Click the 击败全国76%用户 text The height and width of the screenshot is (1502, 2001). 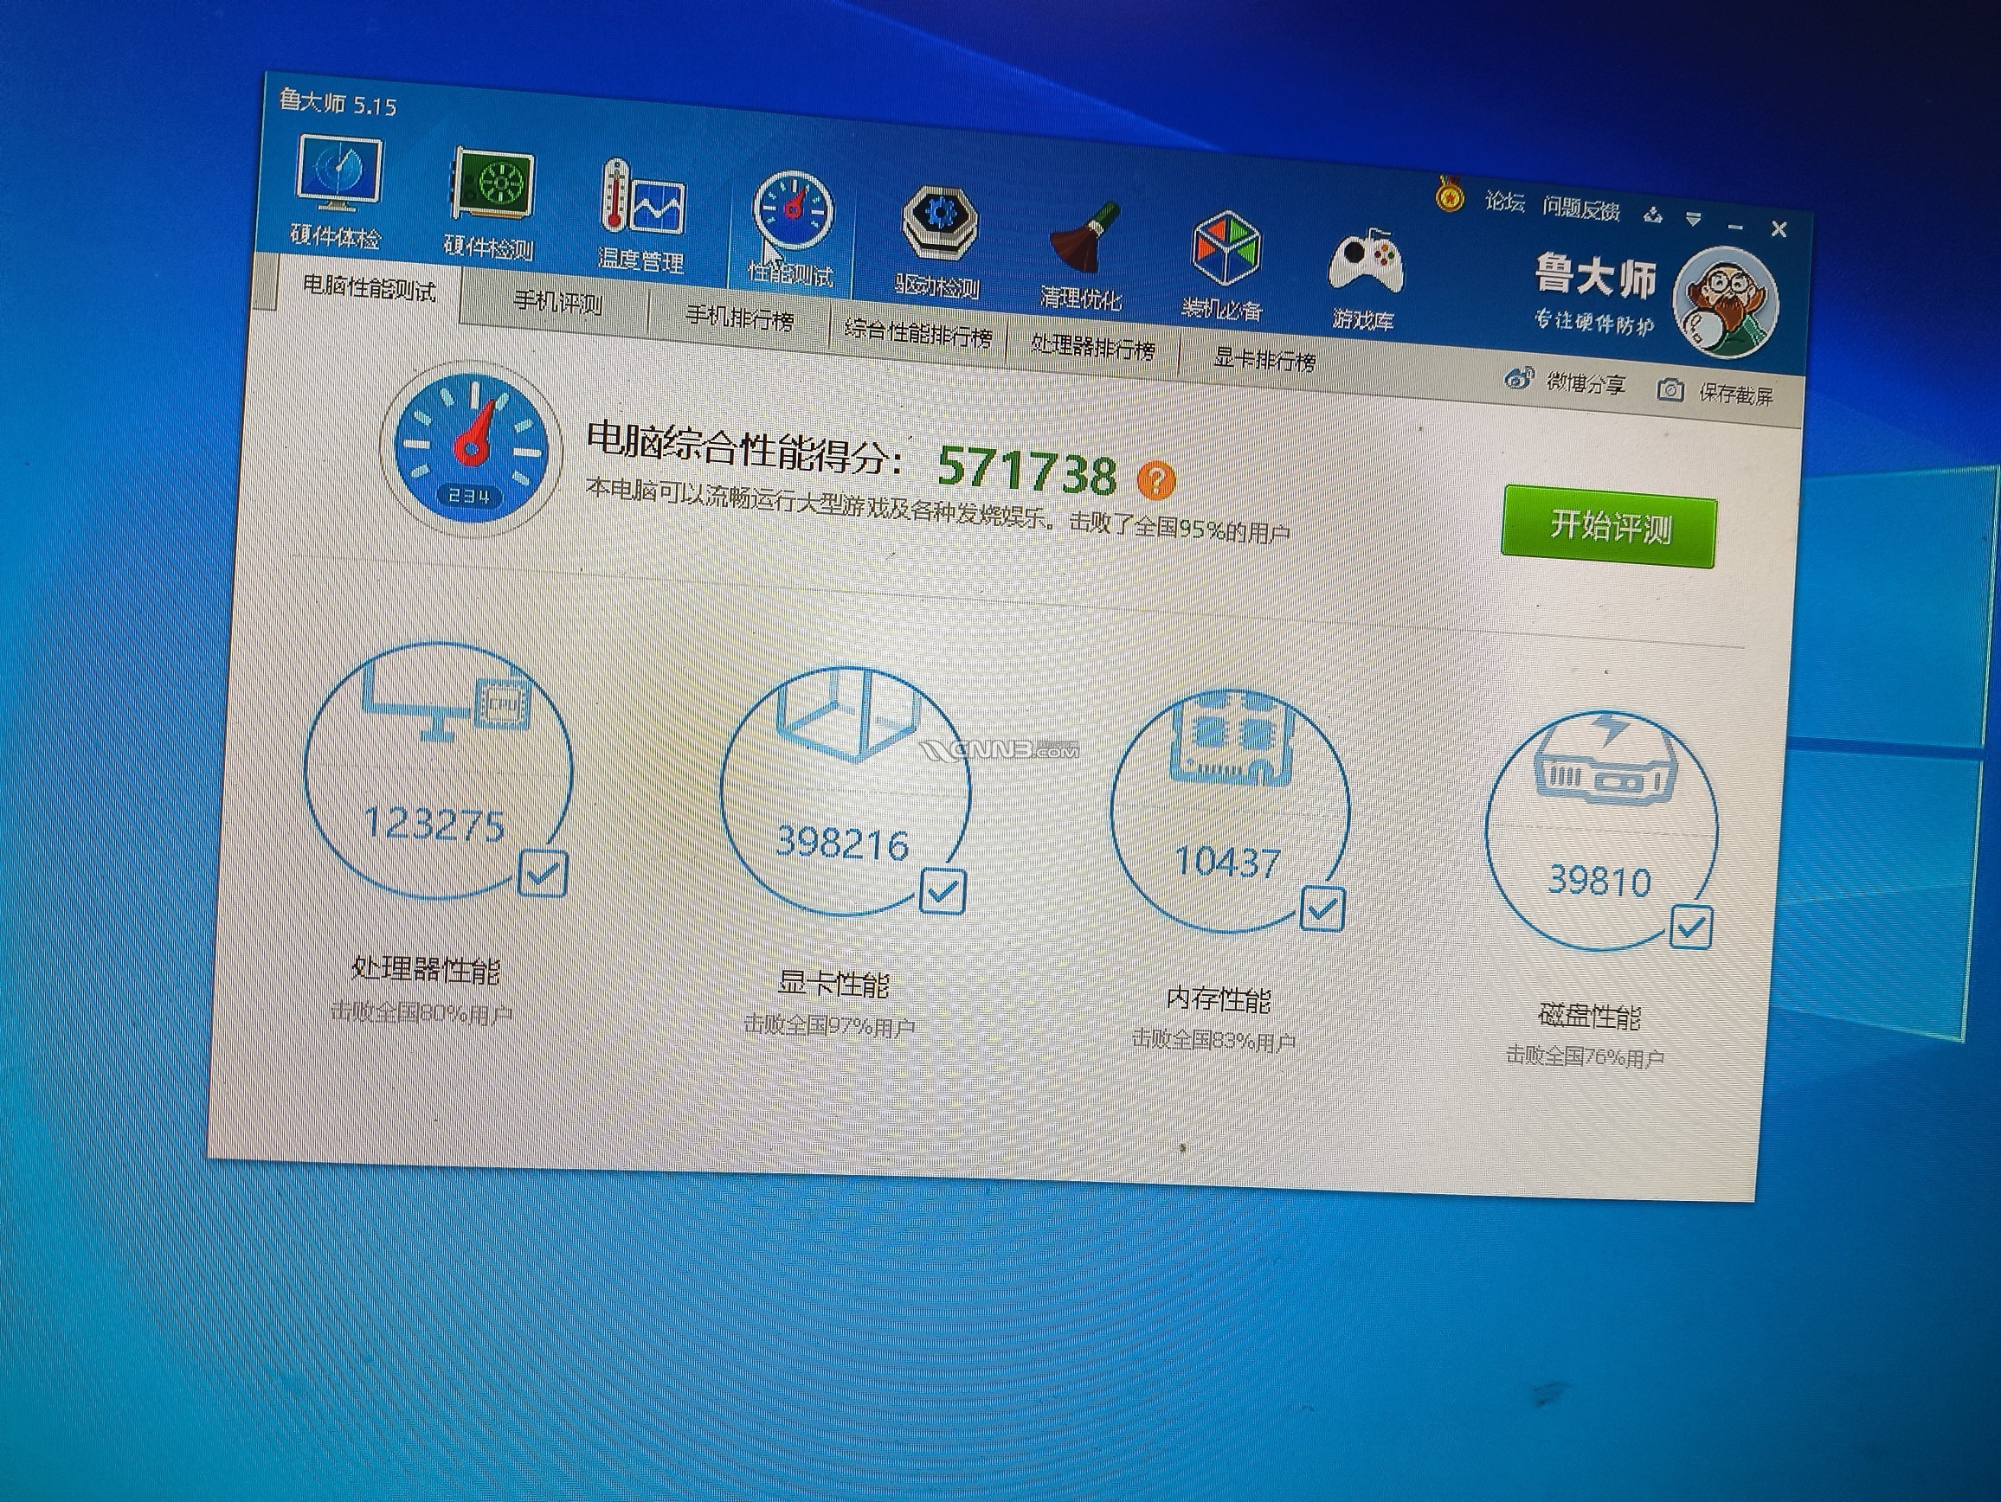point(1584,1056)
